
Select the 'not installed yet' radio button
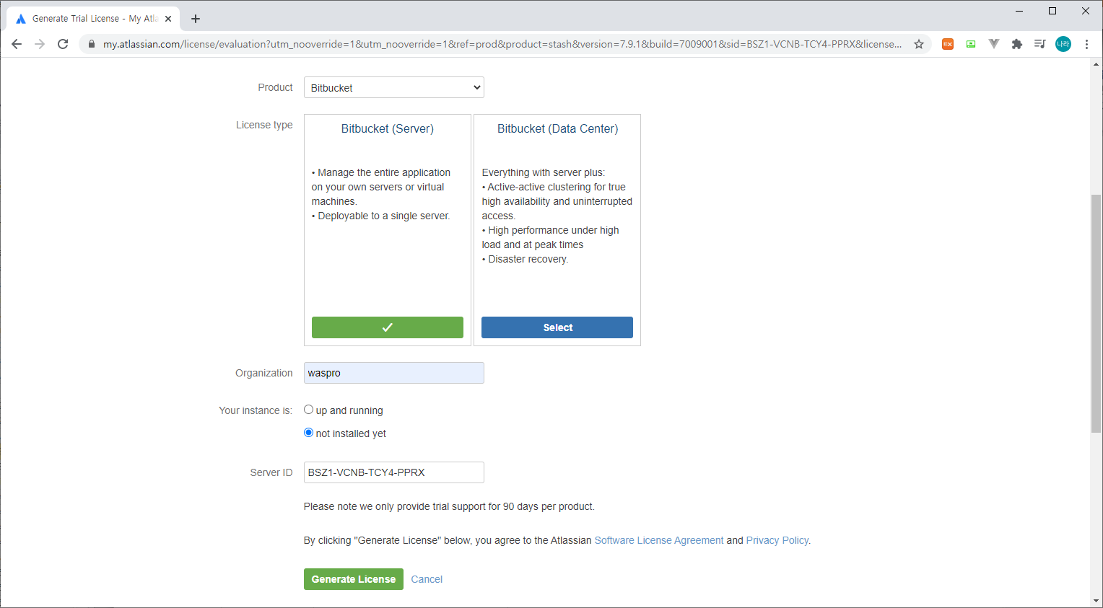[308, 433]
